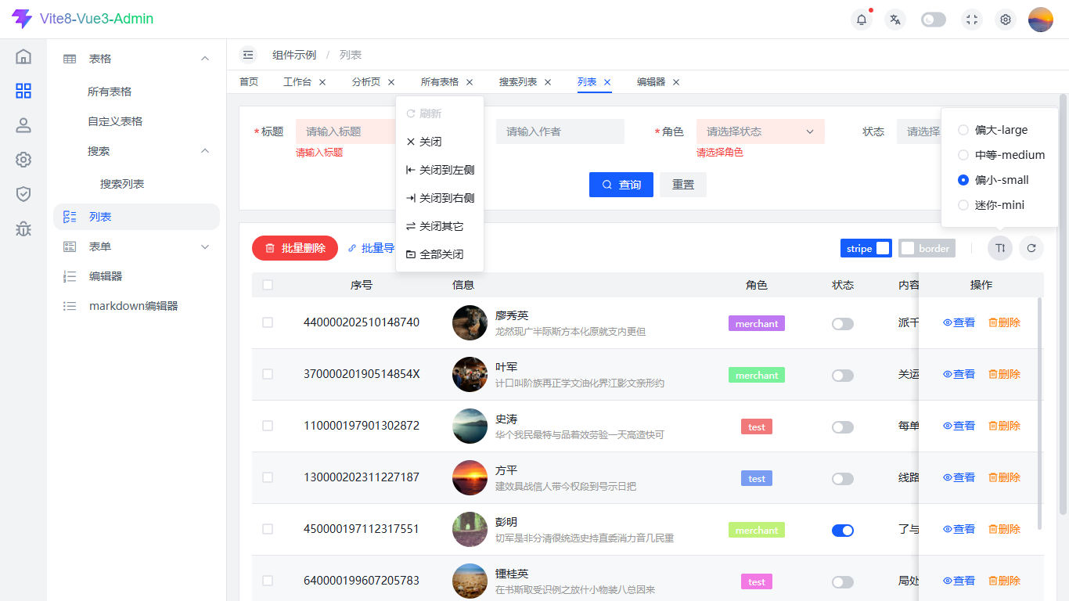1069x601 pixels.
Task: Toggle the status switch for 史涛
Action: pyautogui.click(x=843, y=427)
